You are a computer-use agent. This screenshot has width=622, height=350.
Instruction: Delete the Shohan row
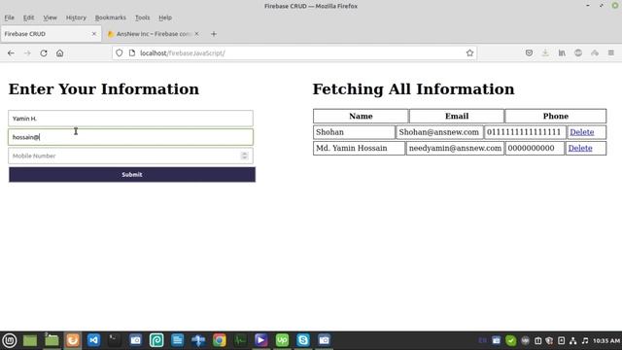pos(581,132)
